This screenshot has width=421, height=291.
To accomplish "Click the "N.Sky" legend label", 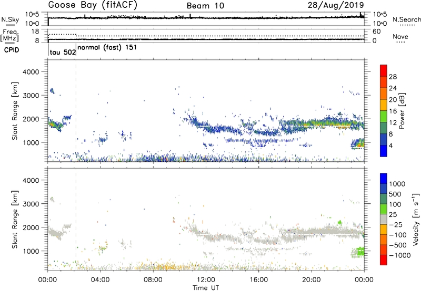I will [x=10, y=19].
